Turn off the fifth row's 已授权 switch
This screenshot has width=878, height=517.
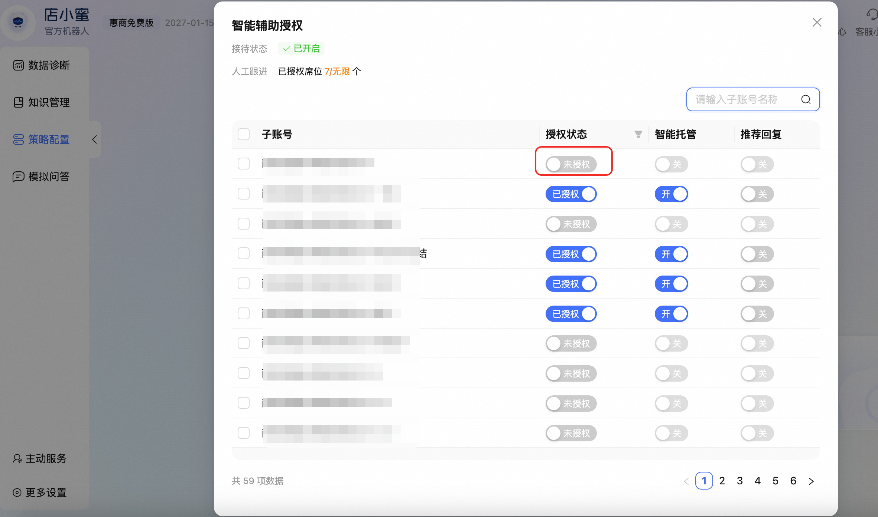(x=571, y=284)
